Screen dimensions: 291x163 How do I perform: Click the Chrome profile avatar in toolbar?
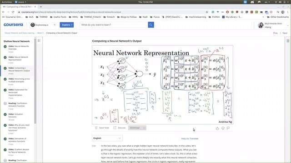(283, 12)
